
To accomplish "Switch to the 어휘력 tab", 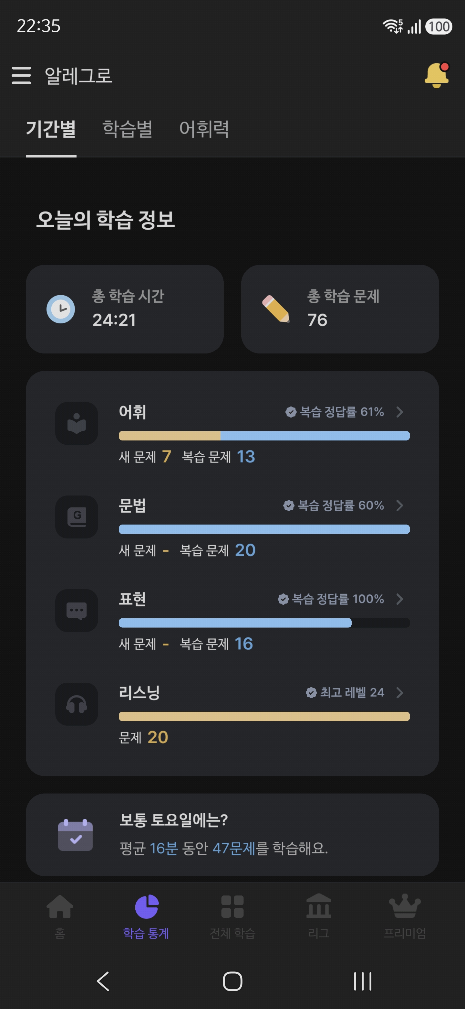I will (x=204, y=129).
